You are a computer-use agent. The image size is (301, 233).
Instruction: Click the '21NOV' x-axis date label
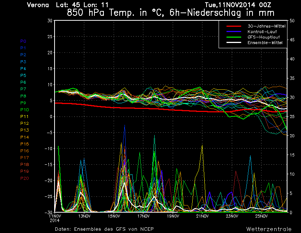[202, 216]
